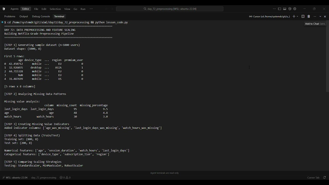Open the Output panel tab
Screen dimensions: 329x185
point(24,16)
